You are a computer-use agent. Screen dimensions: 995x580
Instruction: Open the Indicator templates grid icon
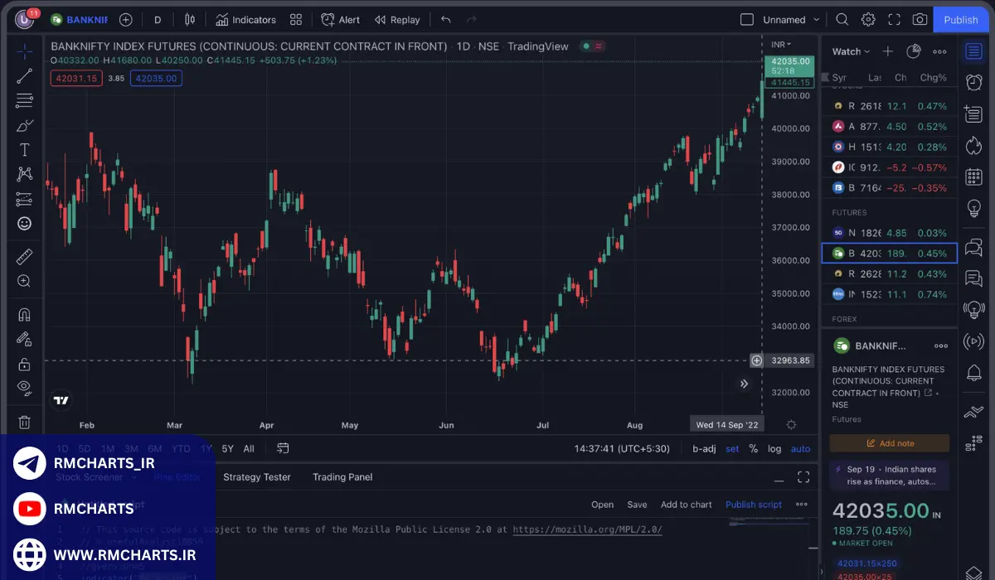point(296,20)
